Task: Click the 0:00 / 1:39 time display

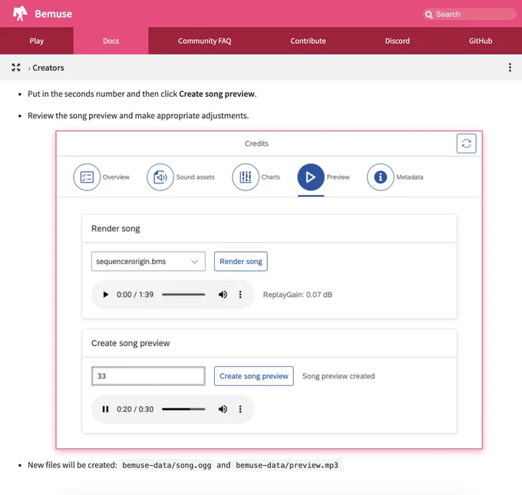Action: point(135,295)
